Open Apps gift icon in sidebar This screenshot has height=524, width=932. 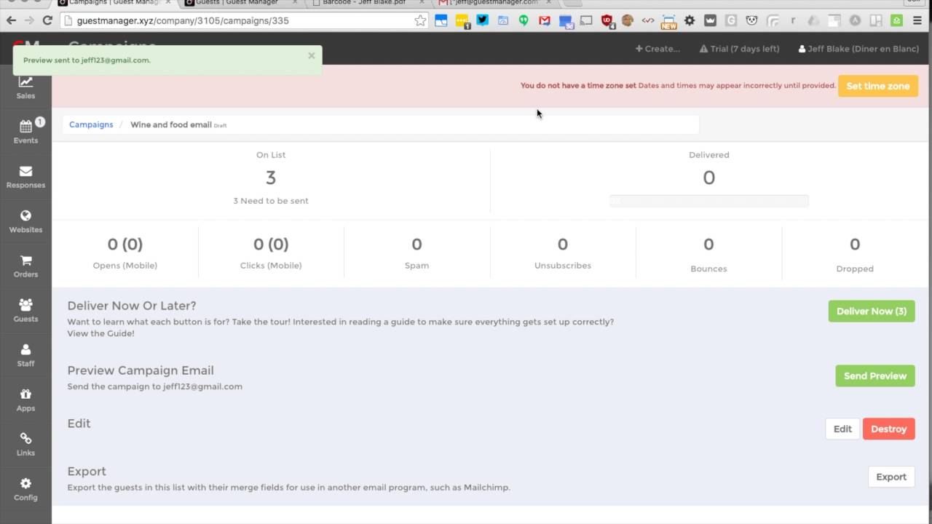(25, 400)
